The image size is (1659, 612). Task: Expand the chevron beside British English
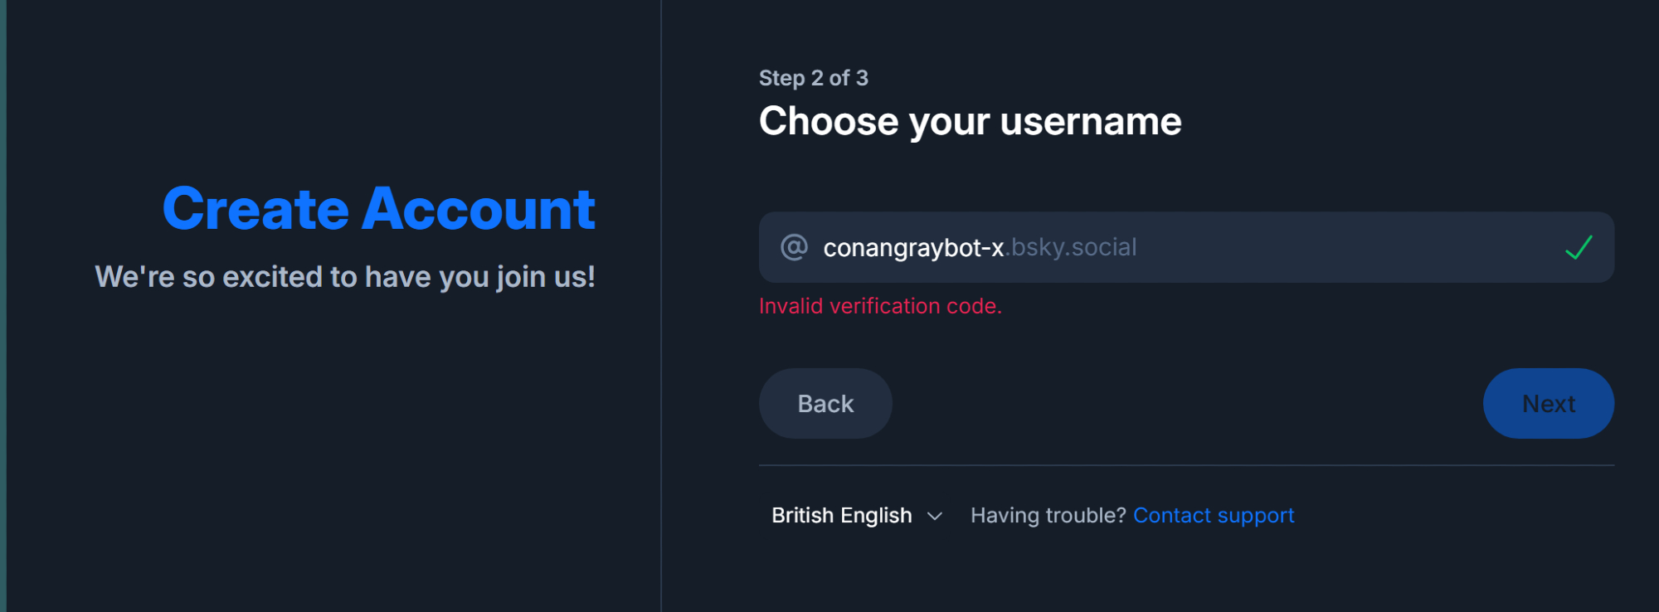935,517
